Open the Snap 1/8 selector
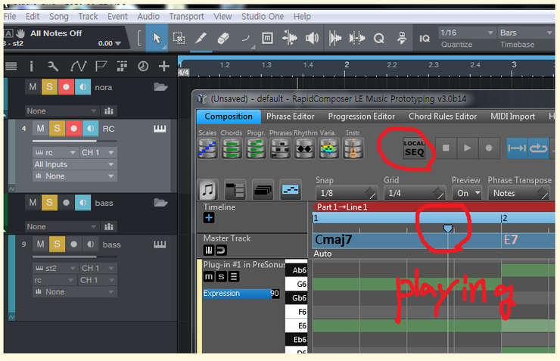560x361 pixels. tap(346, 193)
